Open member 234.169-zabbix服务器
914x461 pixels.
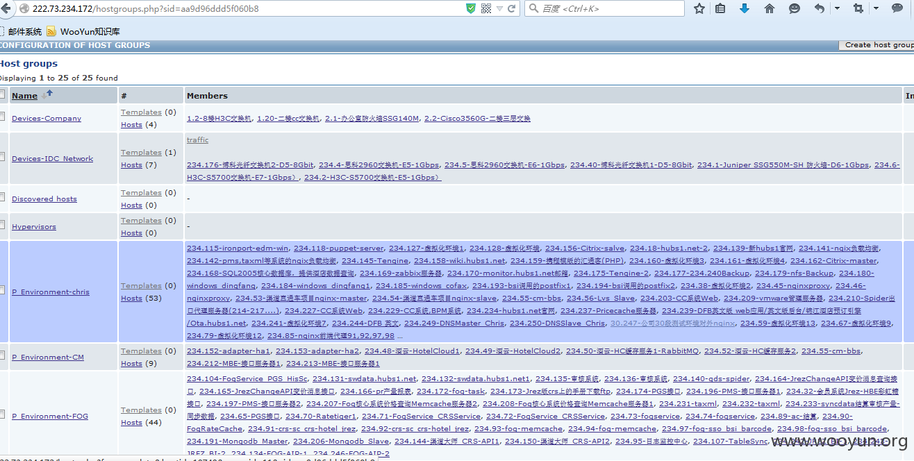click(400, 274)
